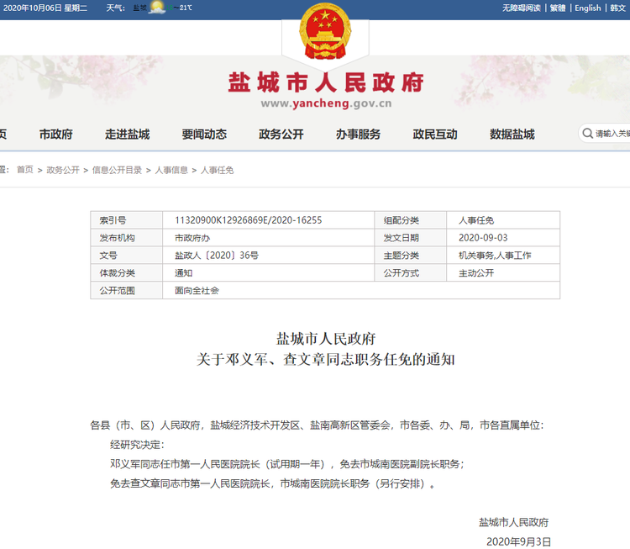The width and height of the screenshot is (630, 549).
Task: Click 信息公开目录 breadcrumb link
Action: click(117, 170)
